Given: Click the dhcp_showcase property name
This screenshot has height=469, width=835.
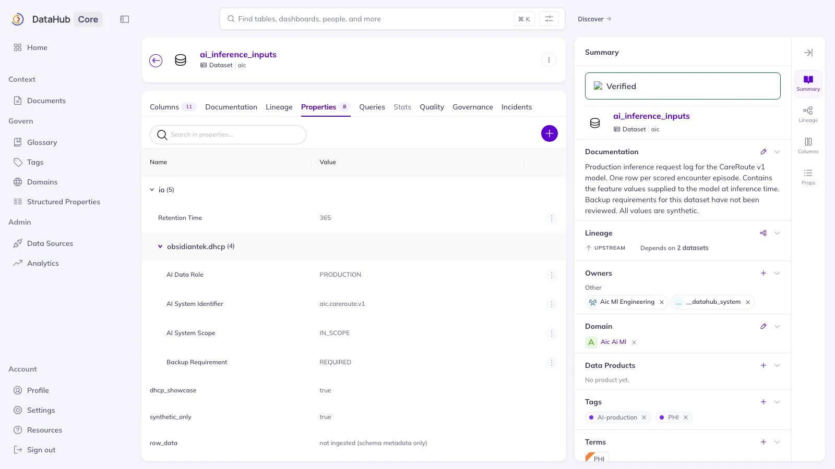Looking at the screenshot, I should (x=173, y=390).
